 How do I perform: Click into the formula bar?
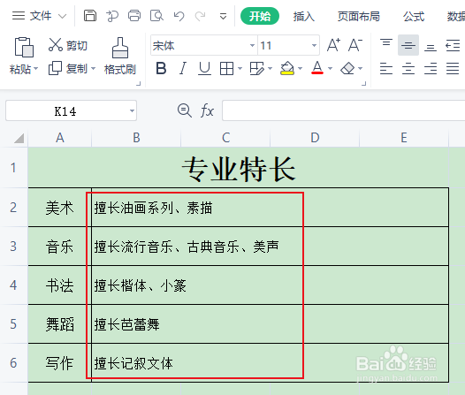point(343,110)
